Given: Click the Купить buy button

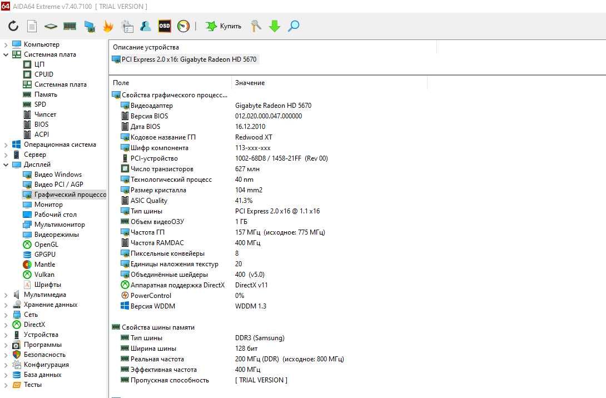Looking at the screenshot, I should point(223,26).
